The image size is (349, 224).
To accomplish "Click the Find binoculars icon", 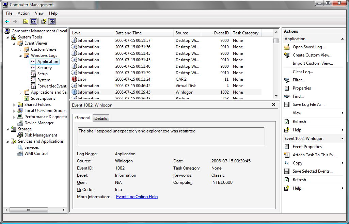I will (x=287, y=96).
